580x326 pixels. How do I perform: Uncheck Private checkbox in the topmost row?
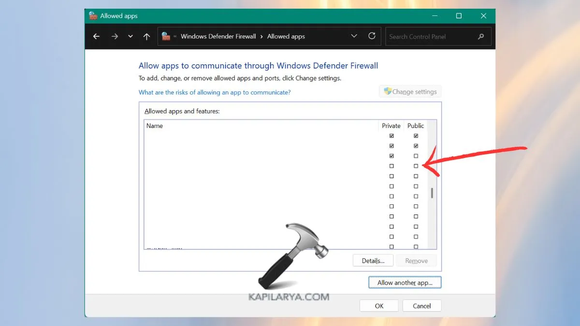tap(391, 136)
